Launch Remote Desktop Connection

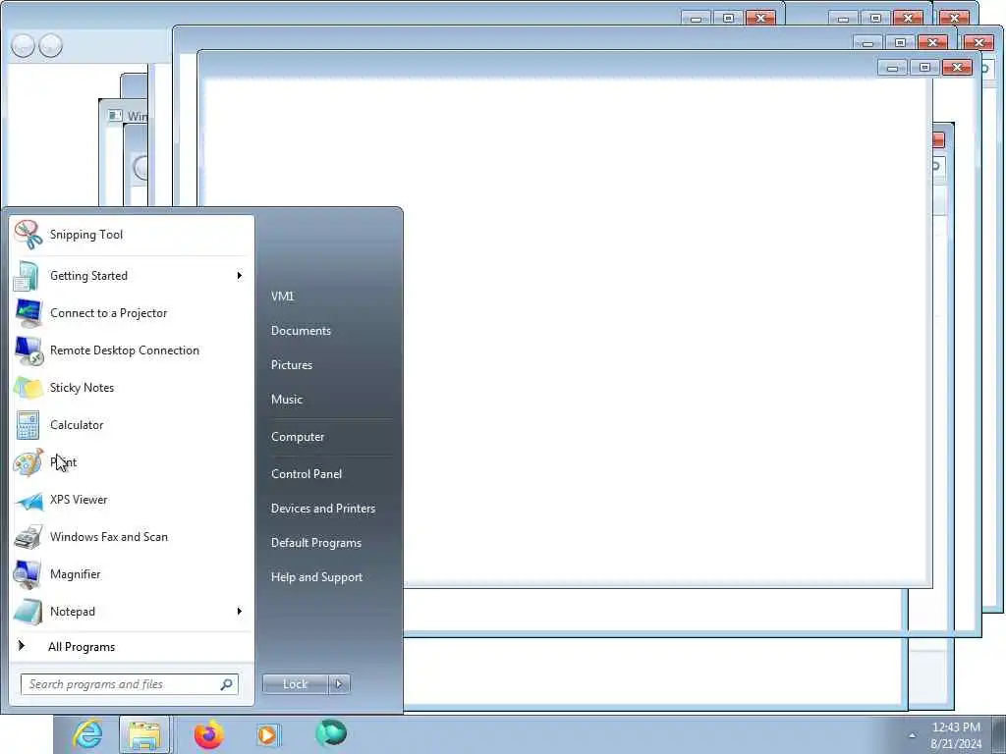click(x=132, y=350)
